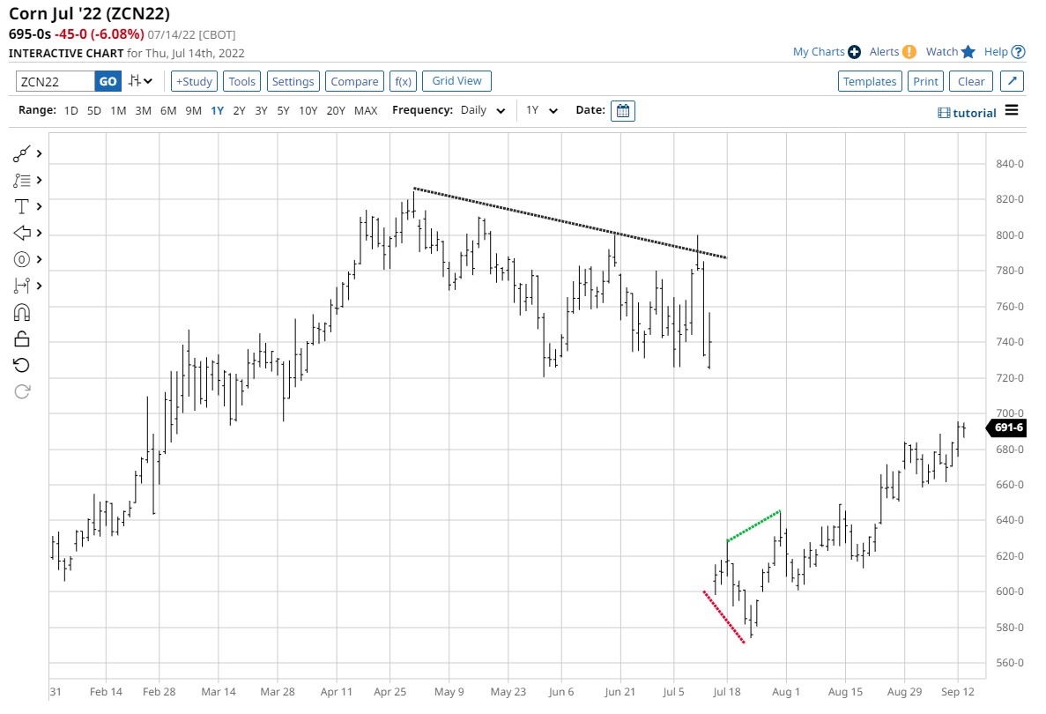Open the Tools button
The width and height of the screenshot is (1046, 714).
click(x=241, y=81)
